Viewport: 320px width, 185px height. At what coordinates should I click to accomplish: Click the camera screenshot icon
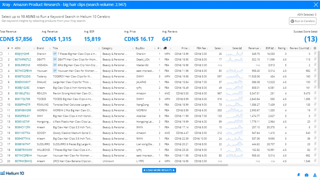(306, 175)
